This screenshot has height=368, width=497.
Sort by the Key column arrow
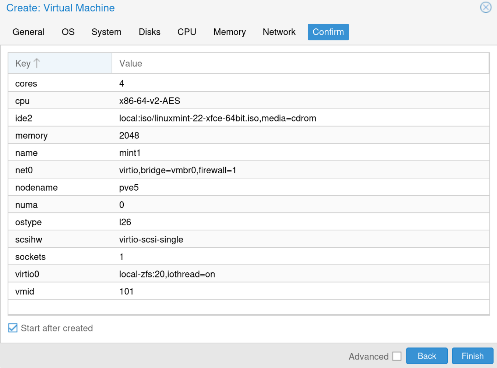click(36, 63)
